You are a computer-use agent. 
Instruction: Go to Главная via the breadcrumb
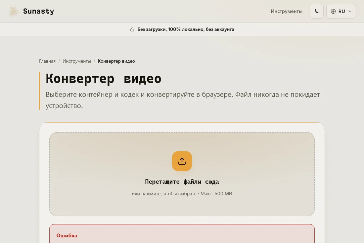pyautogui.click(x=47, y=61)
